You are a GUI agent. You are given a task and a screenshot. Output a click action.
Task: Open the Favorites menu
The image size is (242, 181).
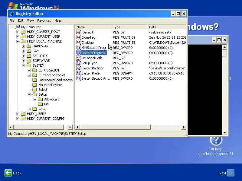pos(44,21)
